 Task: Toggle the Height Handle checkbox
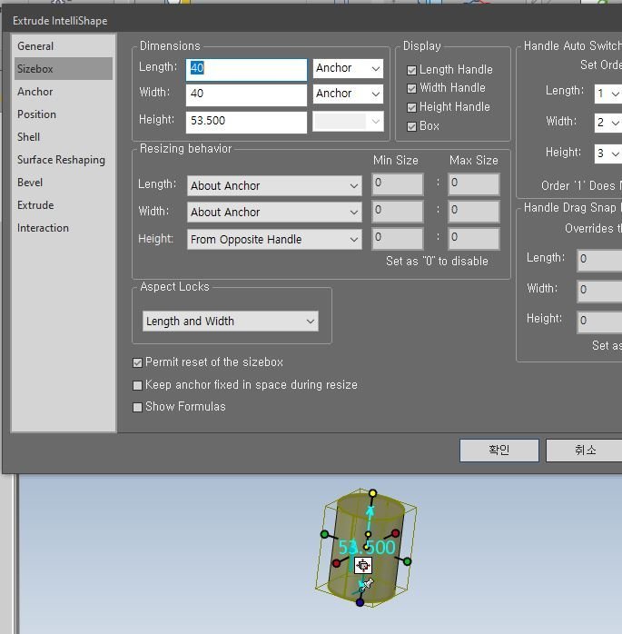coord(411,107)
